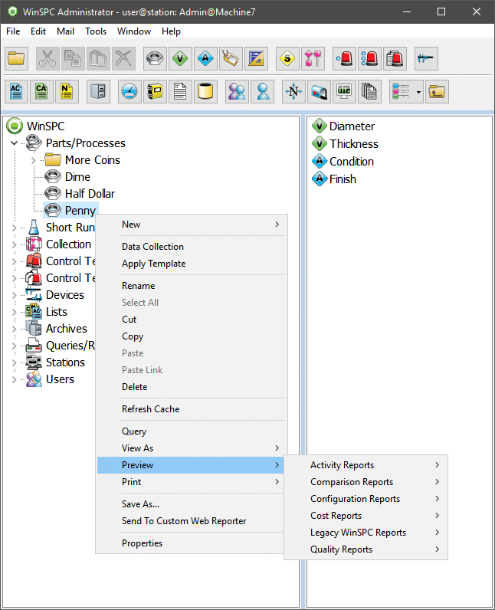
Task: Click the open folder toolbar icon
Action: click(x=17, y=57)
